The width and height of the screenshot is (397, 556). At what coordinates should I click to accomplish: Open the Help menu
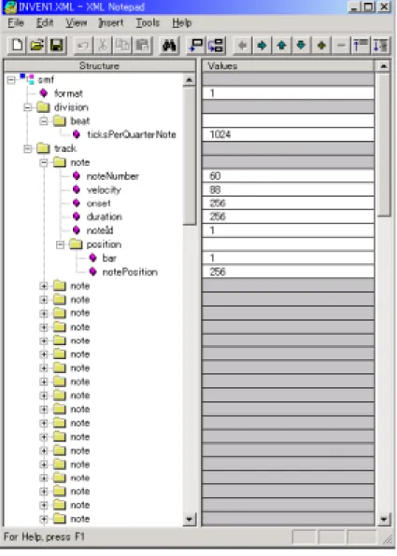[182, 23]
